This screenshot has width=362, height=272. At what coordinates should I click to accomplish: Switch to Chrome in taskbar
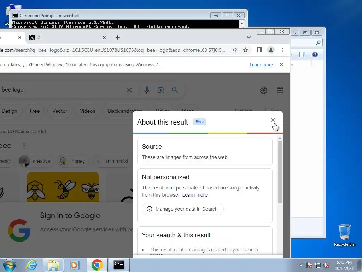97,265
